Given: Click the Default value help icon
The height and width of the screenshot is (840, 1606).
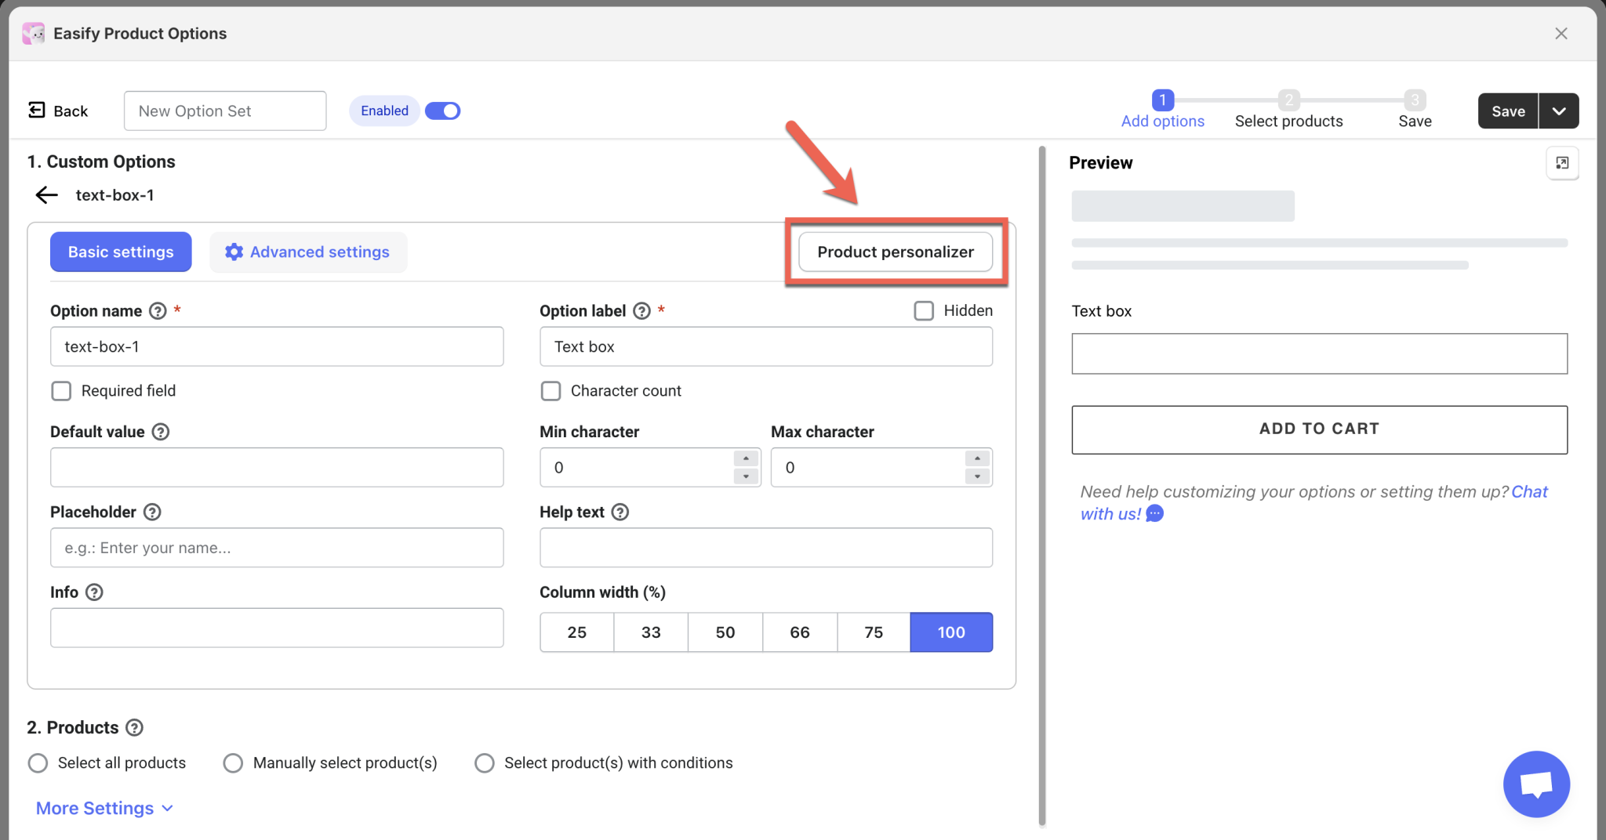Looking at the screenshot, I should click(161, 432).
